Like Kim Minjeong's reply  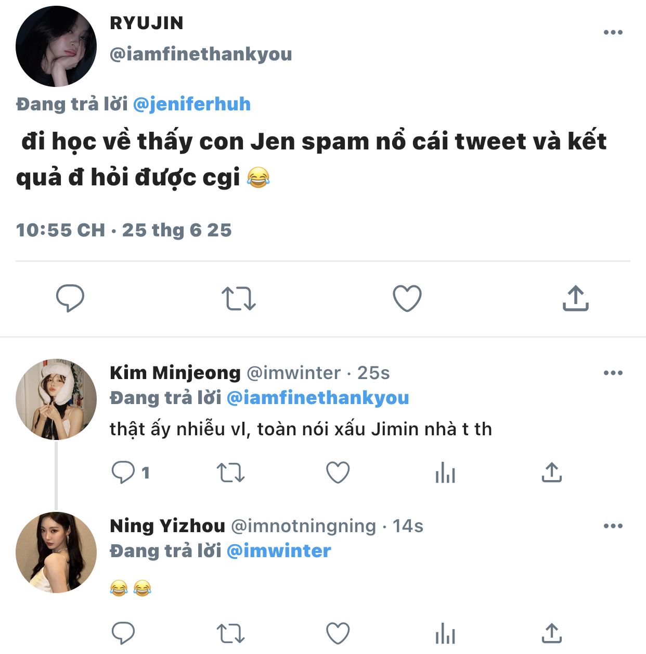click(x=338, y=473)
